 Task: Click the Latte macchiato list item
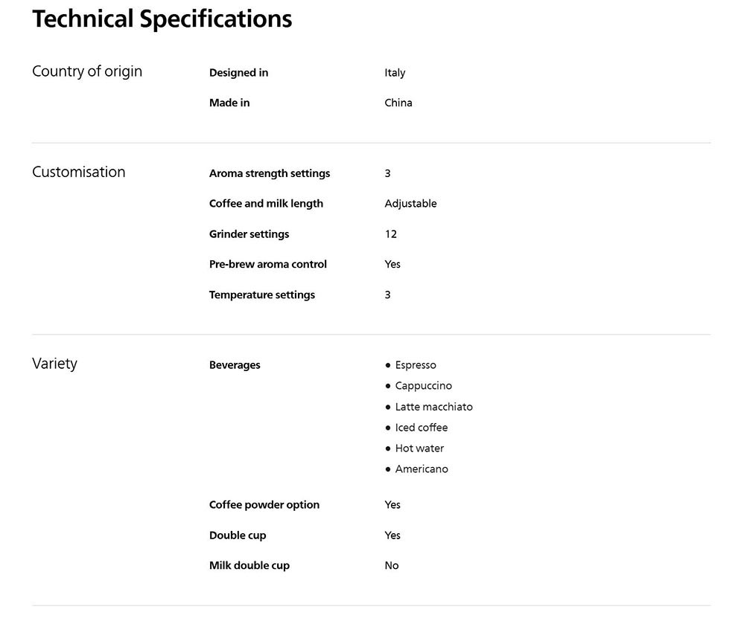[x=433, y=407]
